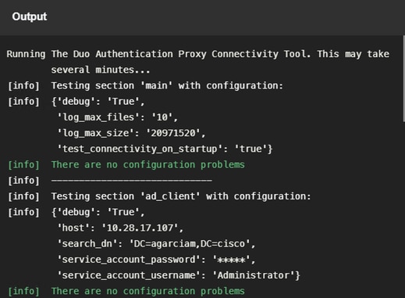Click the dashed separator line

[132, 180]
